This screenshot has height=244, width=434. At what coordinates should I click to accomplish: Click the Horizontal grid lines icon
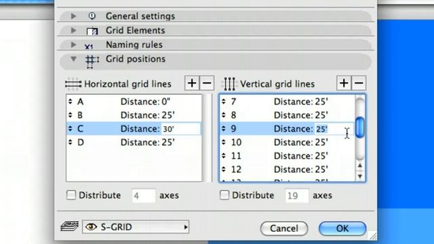73,84
